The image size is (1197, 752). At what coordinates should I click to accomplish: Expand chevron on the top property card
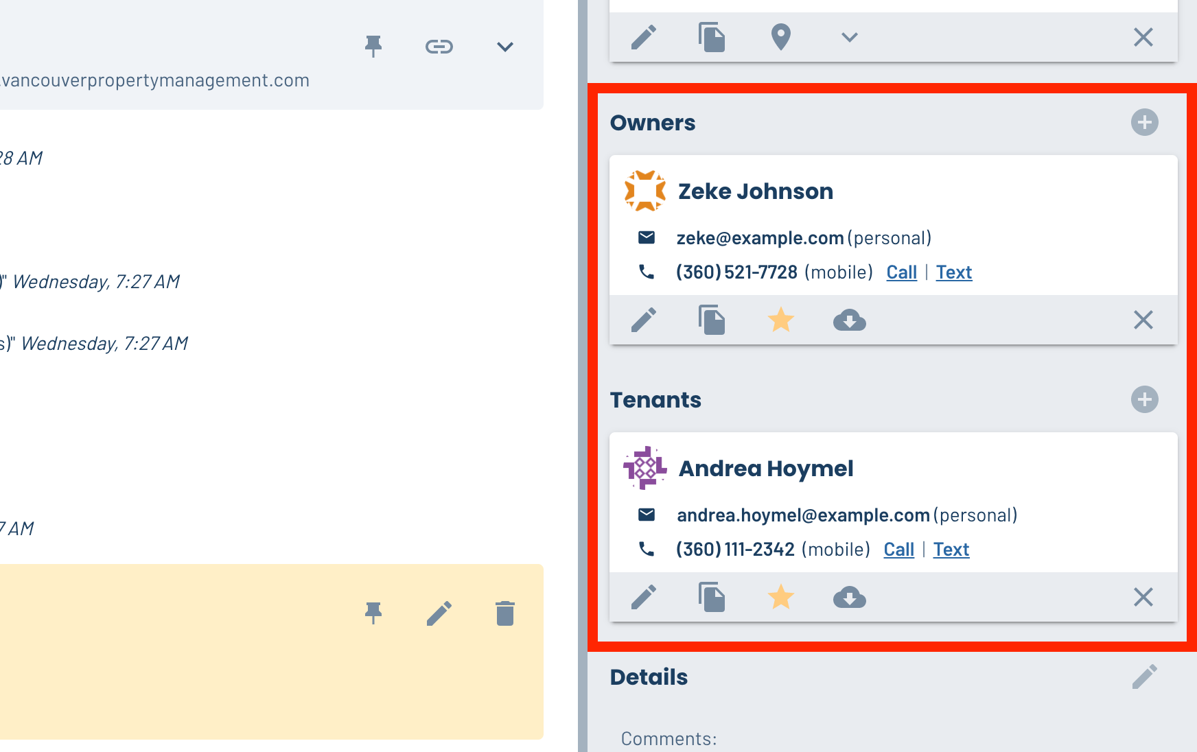point(850,37)
